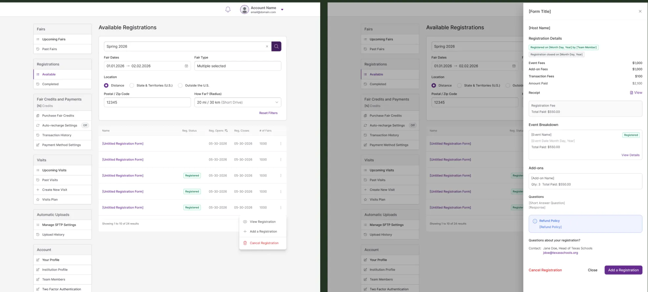The width and height of the screenshot is (648, 292).
Task: Toggle Auto-recharge Off badge on undimmed page
Action: point(85,126)
